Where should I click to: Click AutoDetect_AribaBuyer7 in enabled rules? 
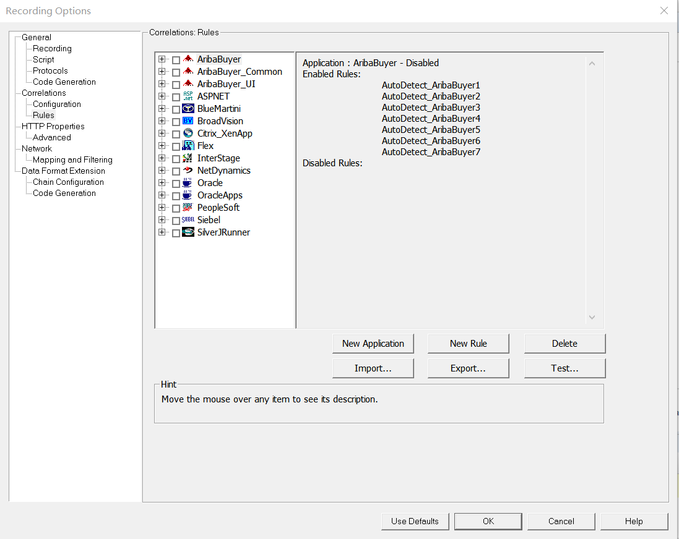431,152
